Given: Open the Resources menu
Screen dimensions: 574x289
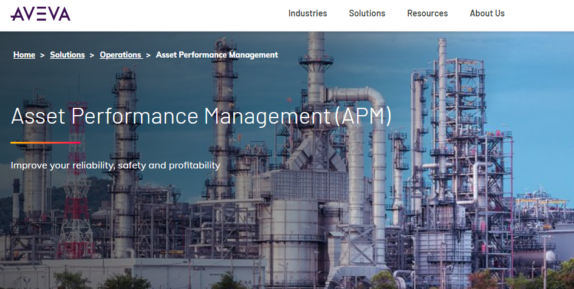Looking at the screenshot, I should tap(427, 13).
